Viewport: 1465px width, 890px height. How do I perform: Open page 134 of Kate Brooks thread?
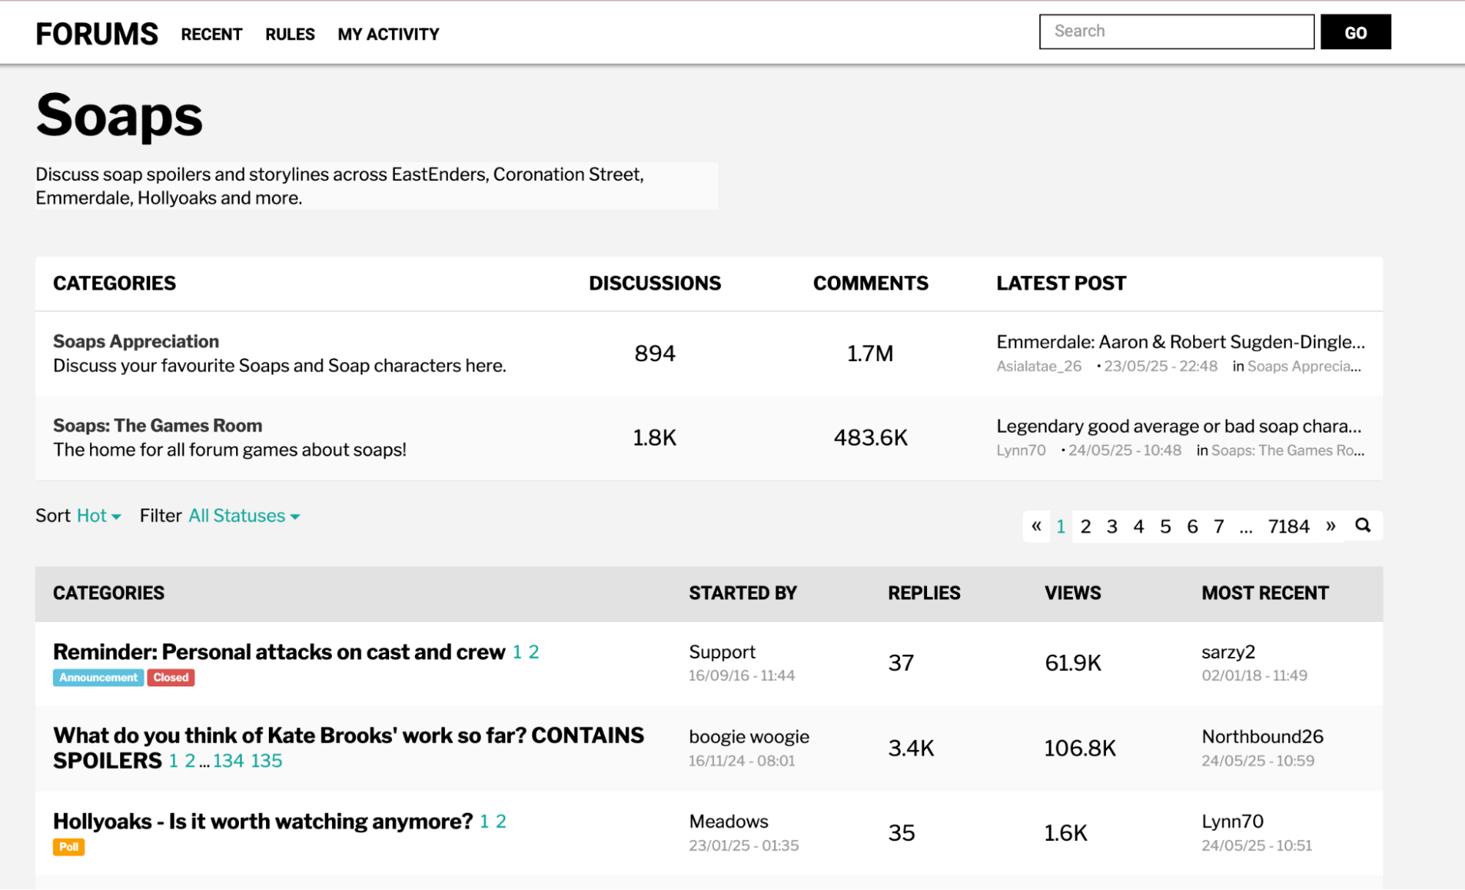229,761
